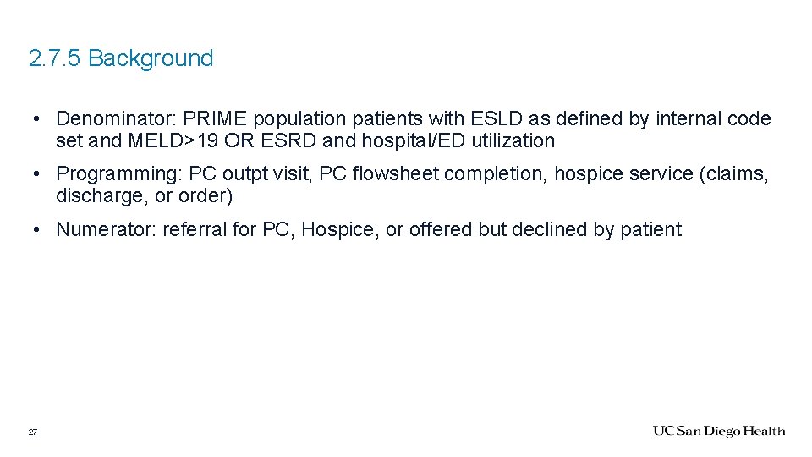
Task: Click the text 'MELD>19' in first bullet
Action: tap(173, 141)
